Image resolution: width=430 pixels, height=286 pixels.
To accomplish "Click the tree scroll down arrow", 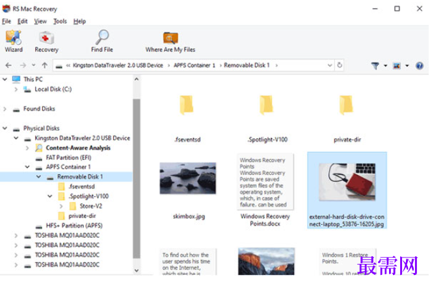I will click(137, 270).
